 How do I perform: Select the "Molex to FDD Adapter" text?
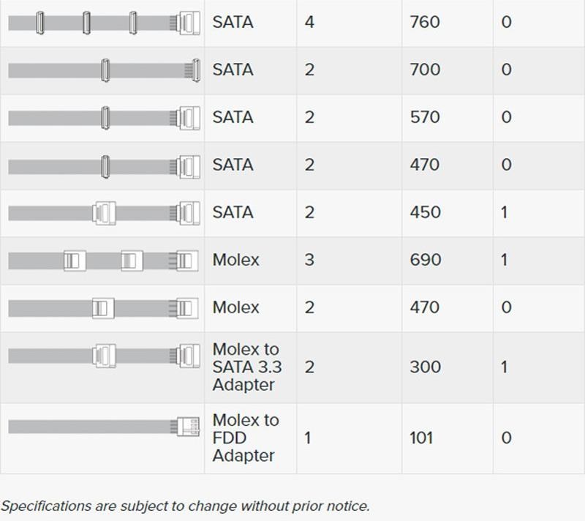click(x=245, y=438)
